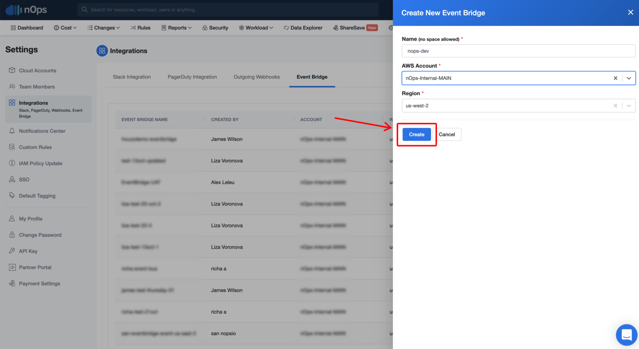
Task: Expand the AWS Account dropdown
Action: click(x=629, y=78)
